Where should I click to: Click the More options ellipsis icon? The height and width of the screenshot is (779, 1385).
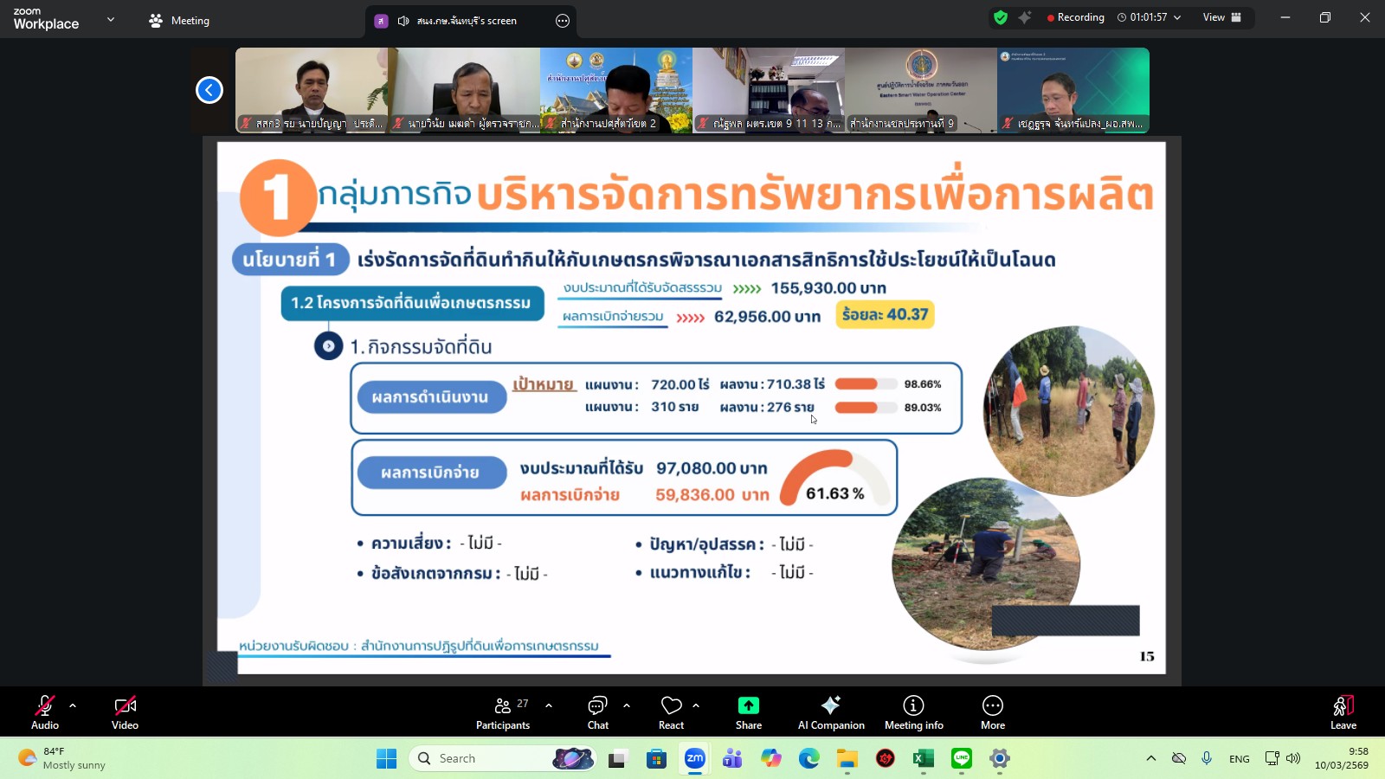click(x=992, y=705)
